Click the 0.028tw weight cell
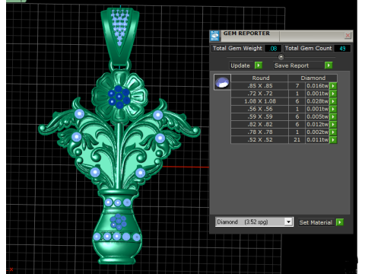365x274 pixels. 317,101
